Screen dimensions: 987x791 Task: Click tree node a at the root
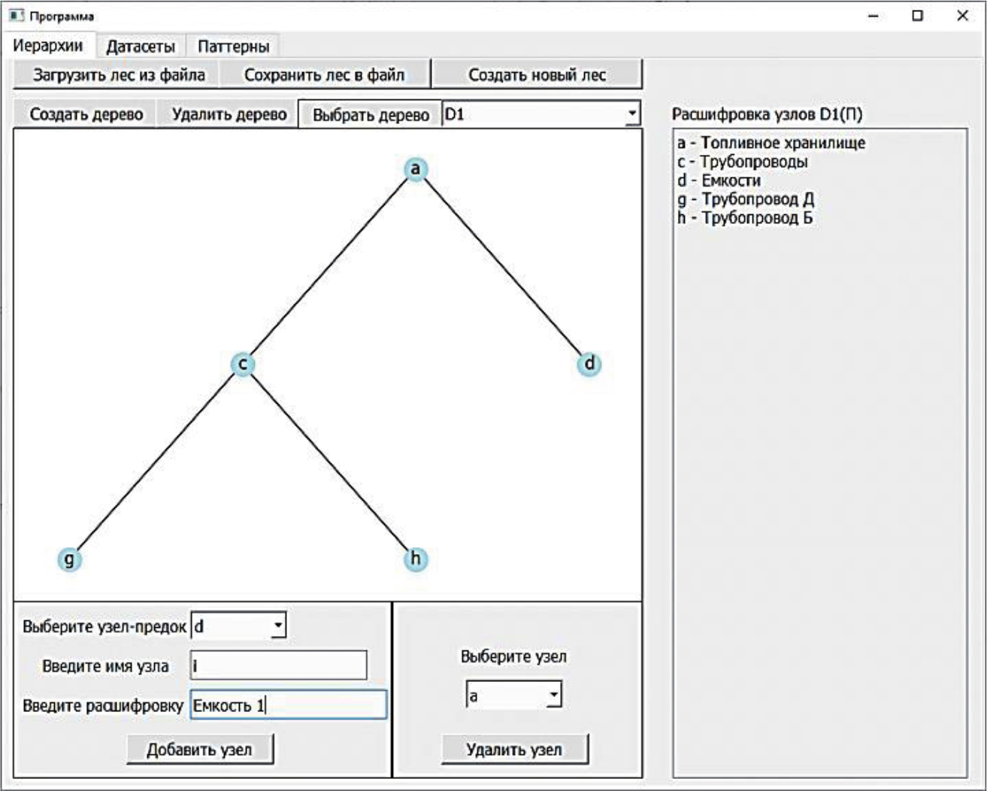[x=415, y=168]
